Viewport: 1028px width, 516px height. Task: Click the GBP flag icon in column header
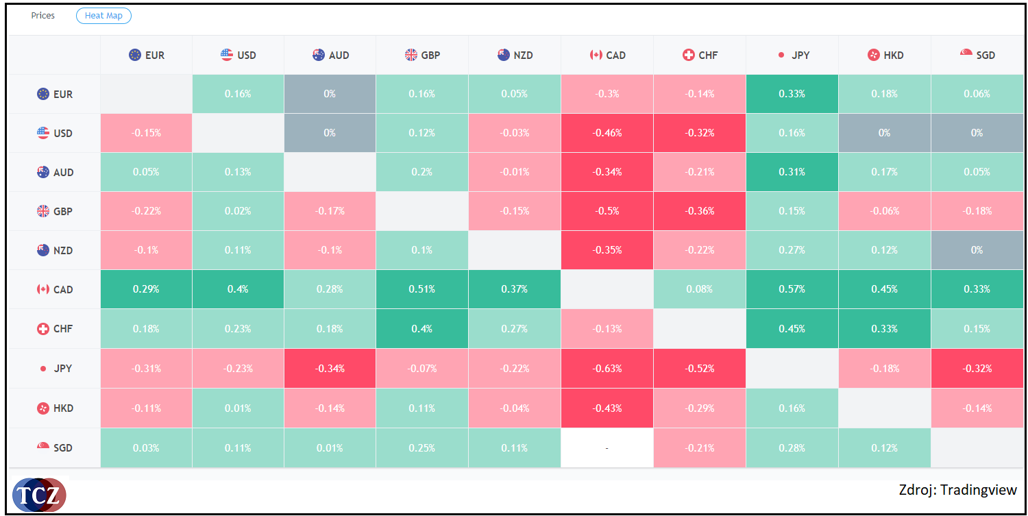coord(411,55)
